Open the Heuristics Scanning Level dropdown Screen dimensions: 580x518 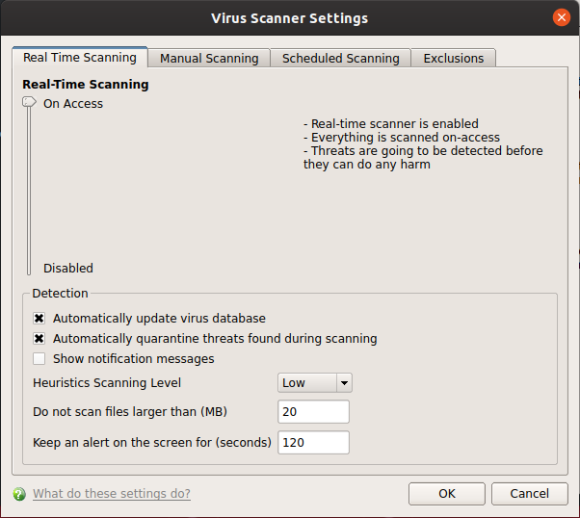click(315, 382)
